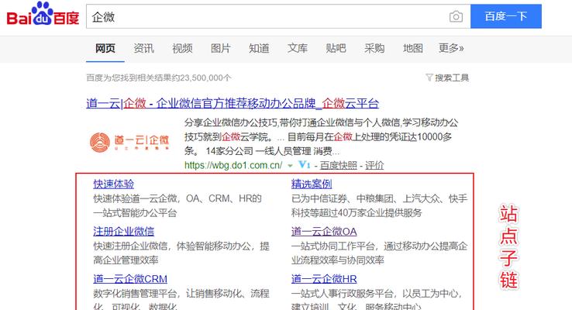Switch to the 文库 tab
572x310 pixels.
pos(298,48)
